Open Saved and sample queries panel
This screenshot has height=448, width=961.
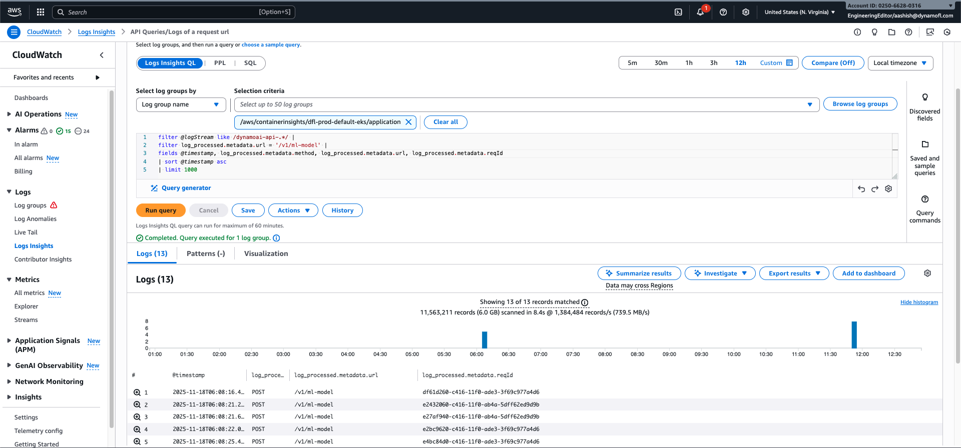pos(925,158)
